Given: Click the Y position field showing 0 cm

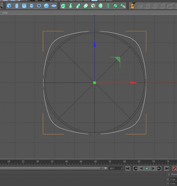Looking at the screenshot, I should (x=173, y=183).
